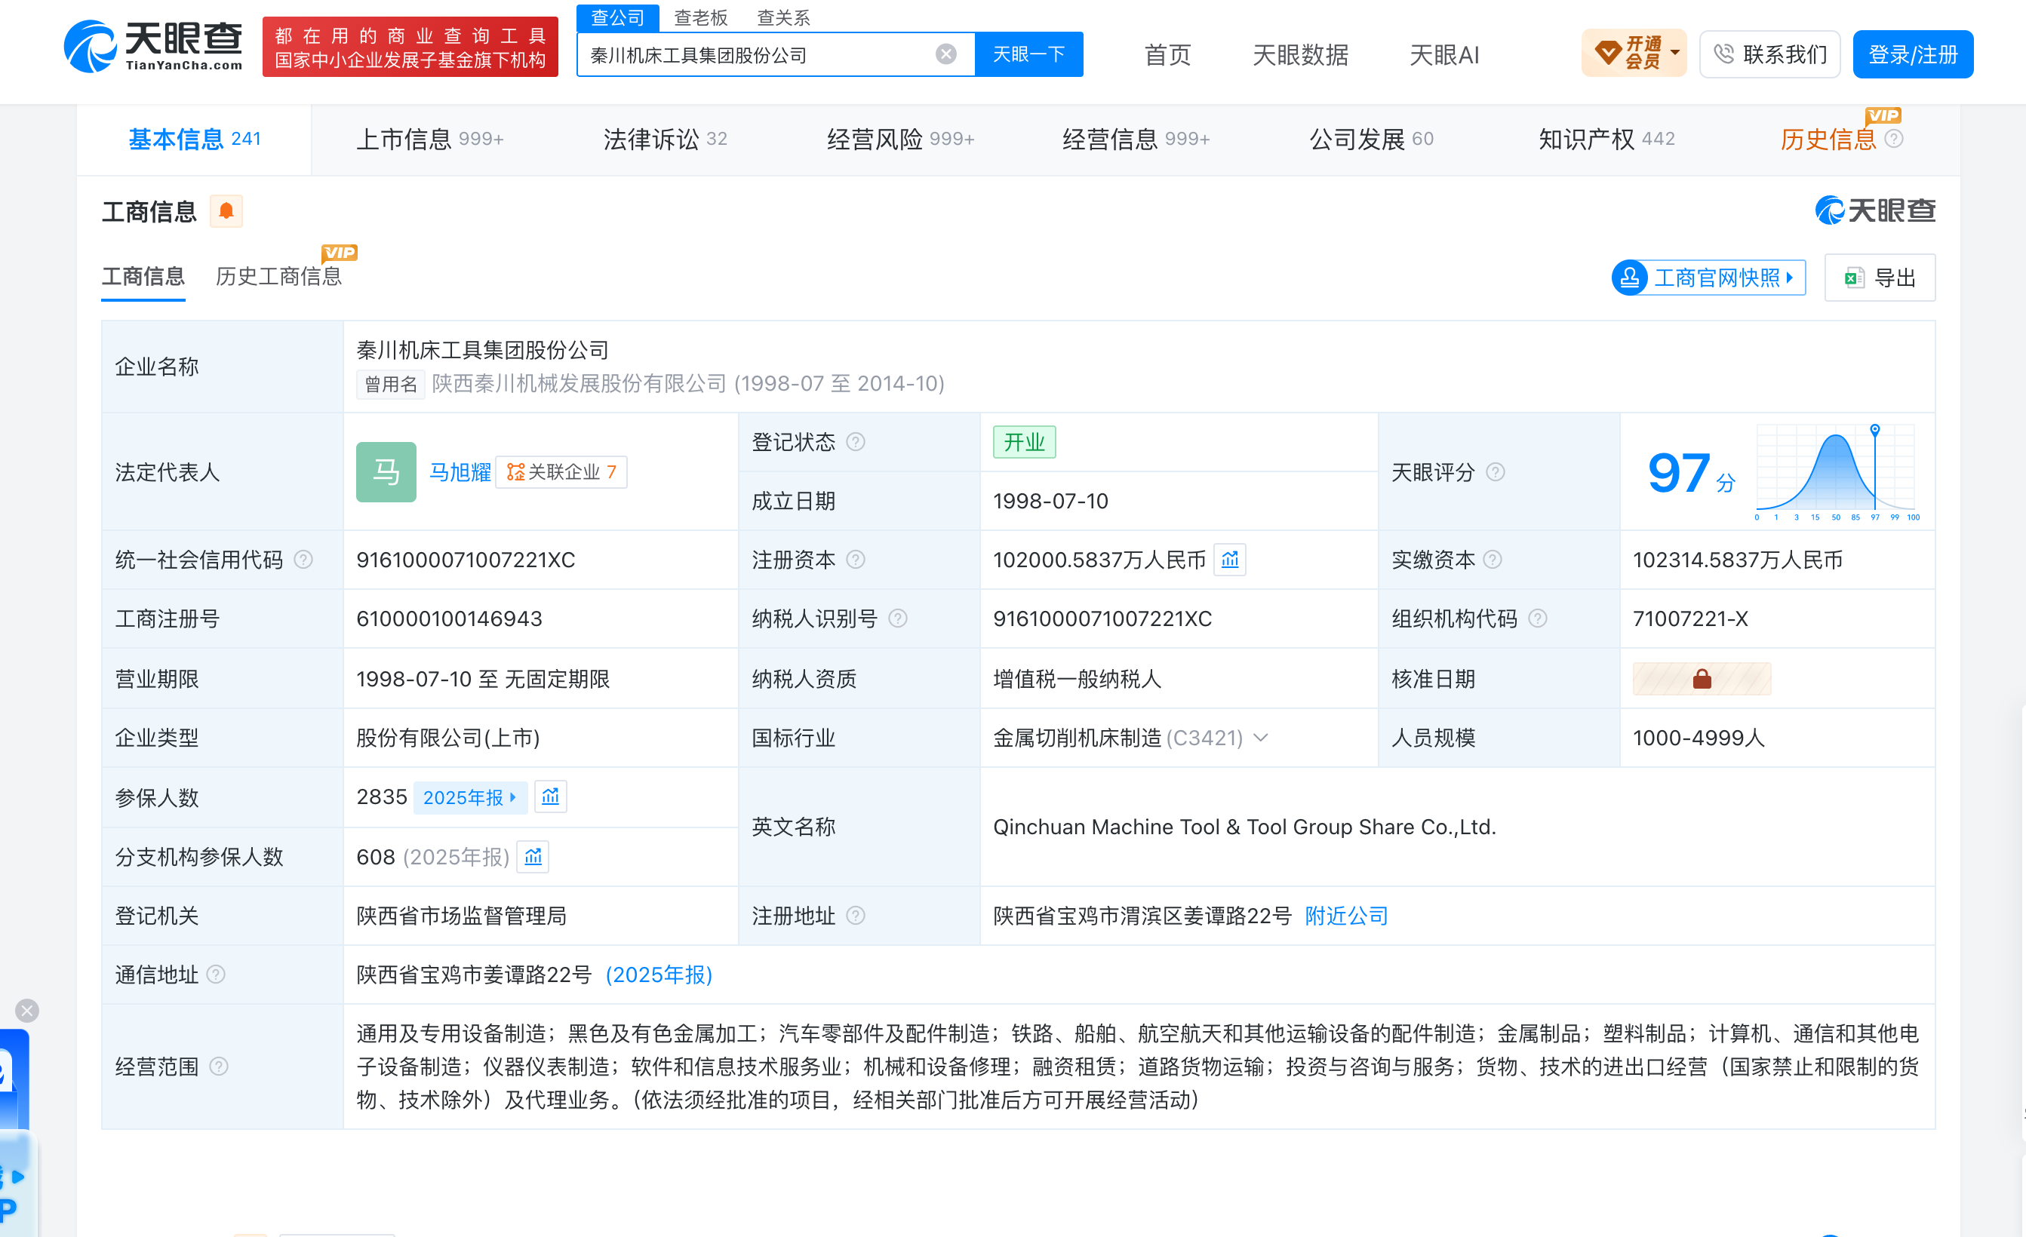Click the help icon beside 注册地址

click(x=856, y=916)
